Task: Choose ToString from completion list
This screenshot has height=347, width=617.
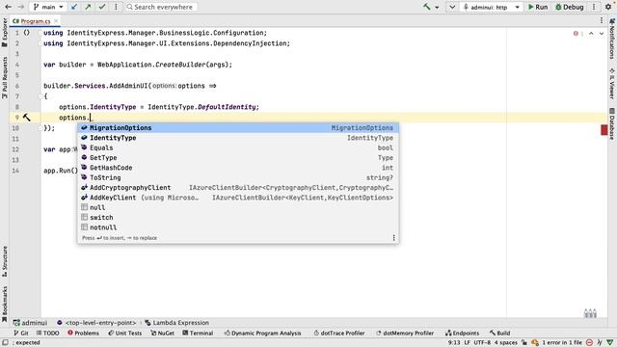Action: click(238, 177)
